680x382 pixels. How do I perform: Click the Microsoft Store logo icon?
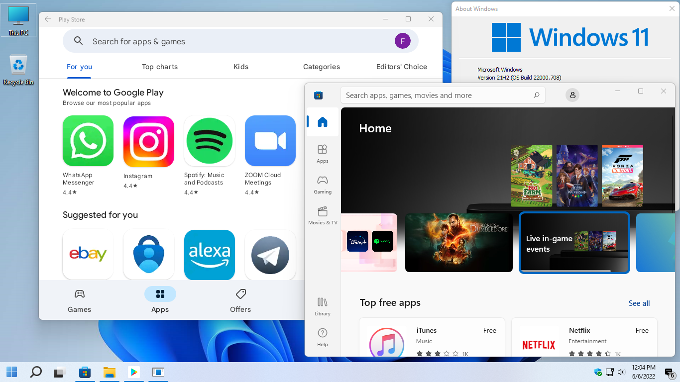pos(319,95)
